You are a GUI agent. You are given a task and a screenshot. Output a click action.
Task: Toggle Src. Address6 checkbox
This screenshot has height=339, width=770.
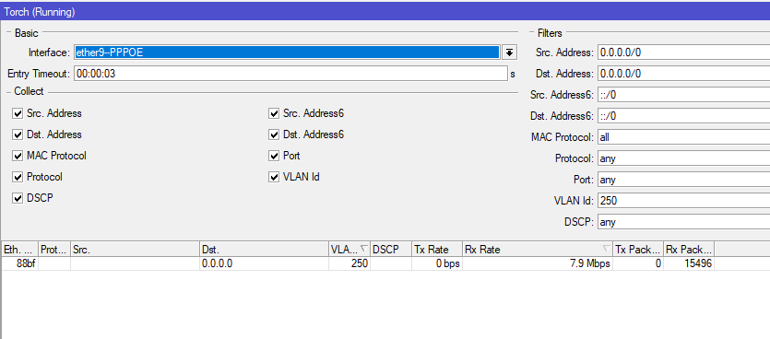274,113
